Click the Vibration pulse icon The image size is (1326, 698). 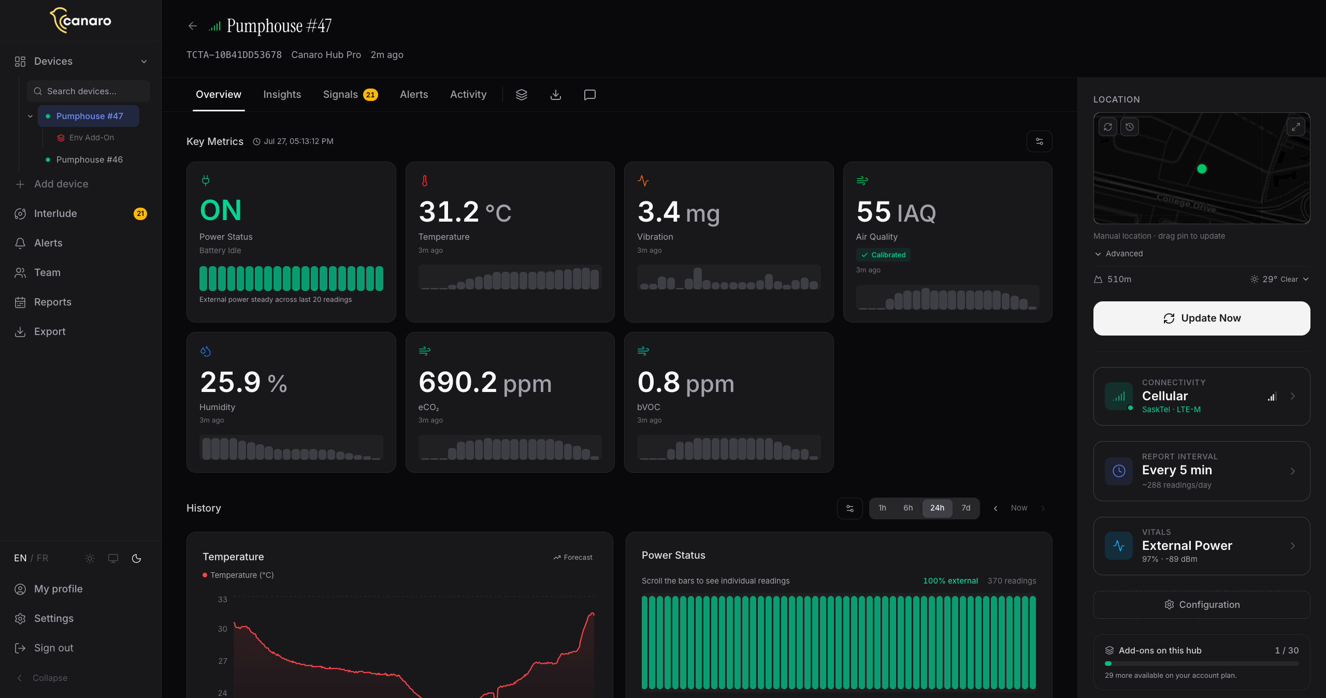[643, 181]
